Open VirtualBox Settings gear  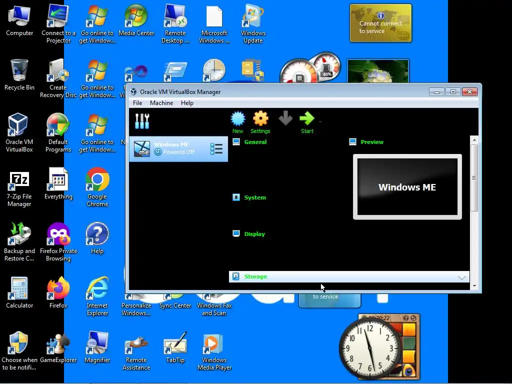[260, 122]
